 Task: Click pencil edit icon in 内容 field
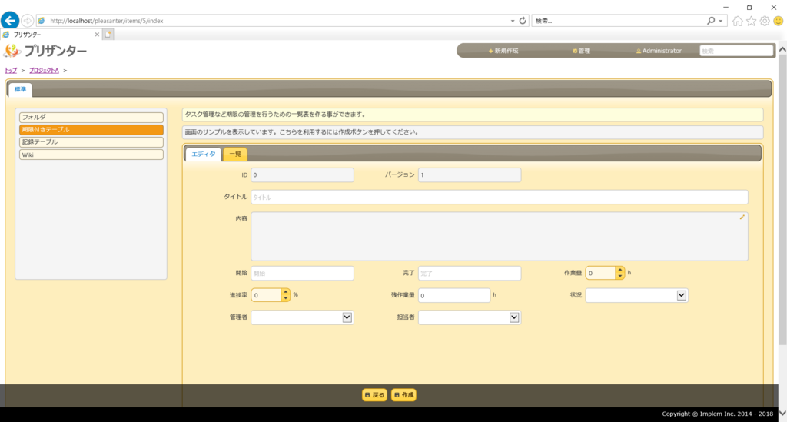point(742,218)
